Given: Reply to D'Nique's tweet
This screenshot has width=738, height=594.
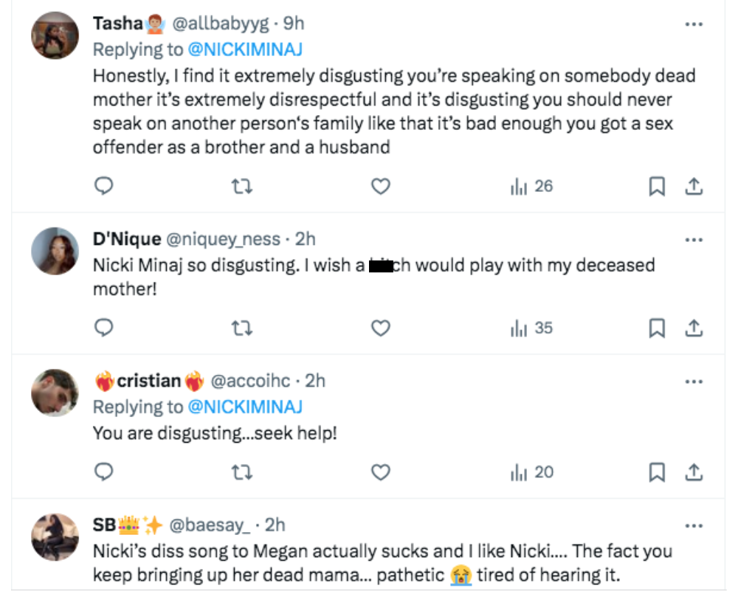Looking at the screenshot, I should coord(104,328).
